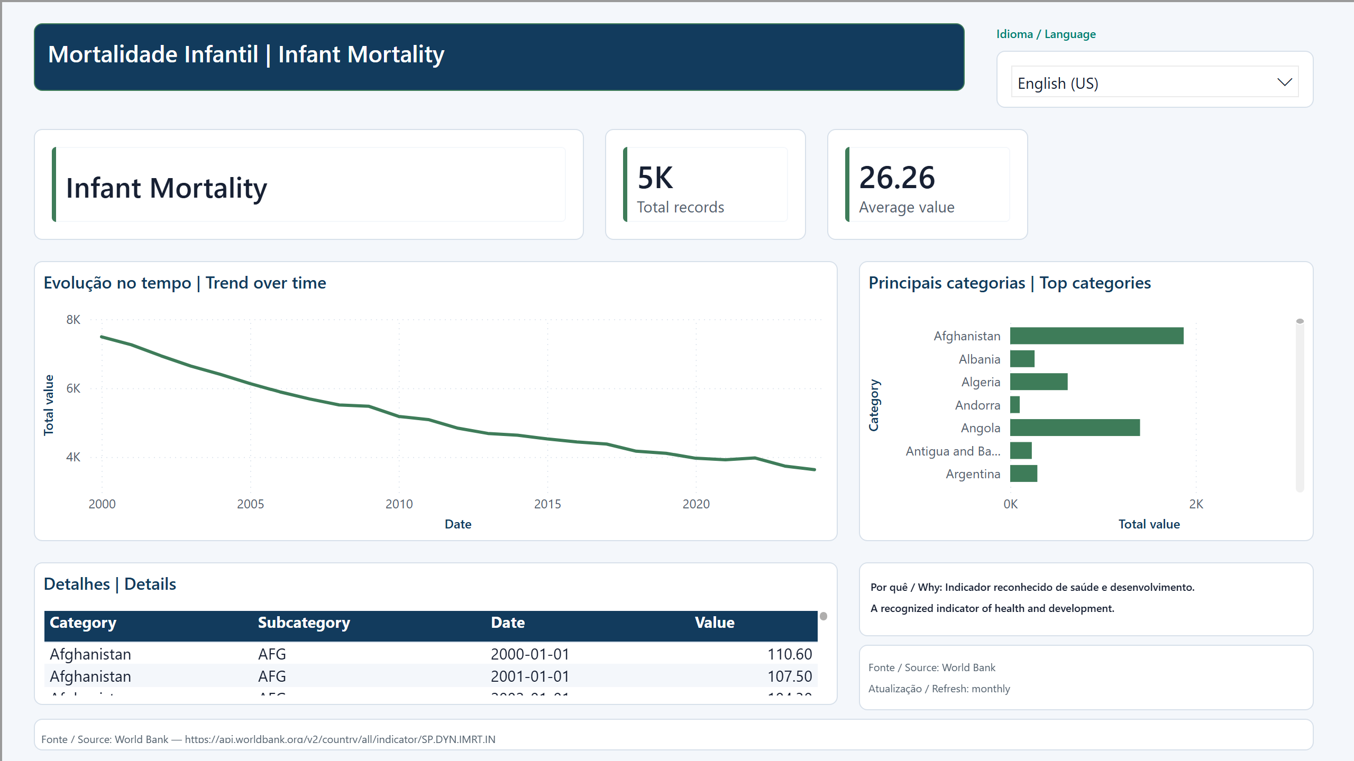Select the first Afghanistan 2000-01-01 table row

(431, 654)
